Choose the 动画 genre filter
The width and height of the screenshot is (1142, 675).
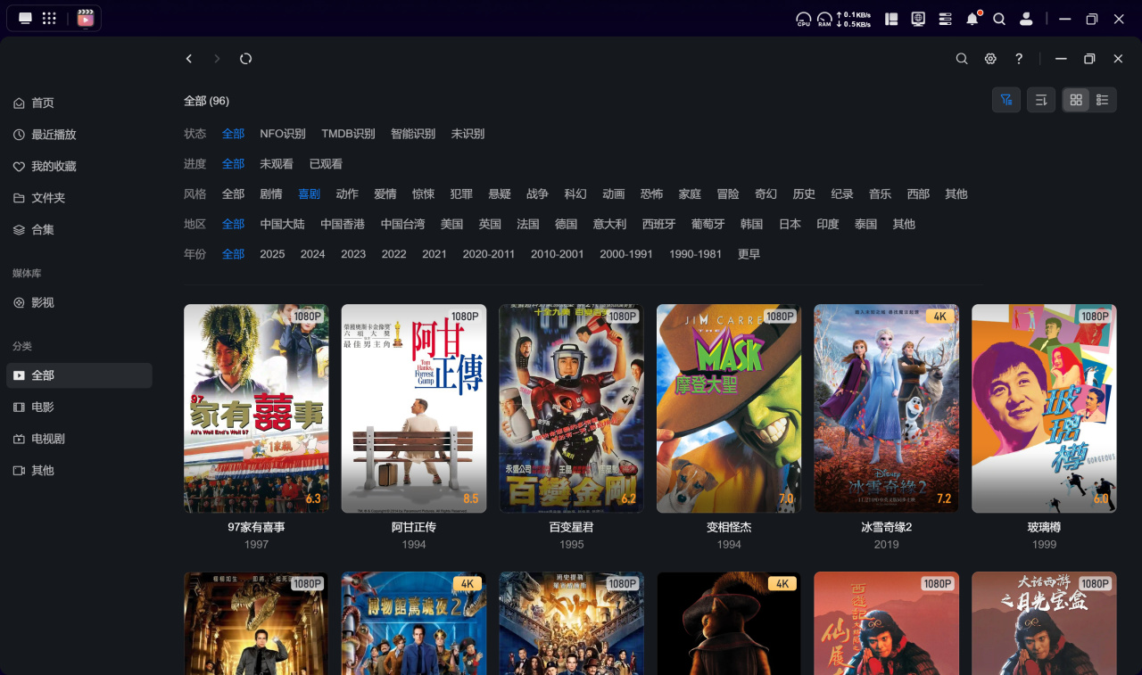pyautogui.click(x=614, y=193)
